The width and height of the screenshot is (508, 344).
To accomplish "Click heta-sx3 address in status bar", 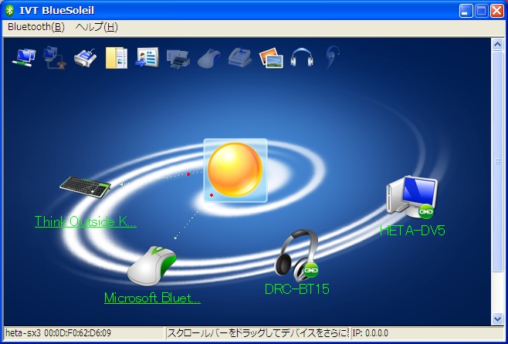I will tap(59, 333).
